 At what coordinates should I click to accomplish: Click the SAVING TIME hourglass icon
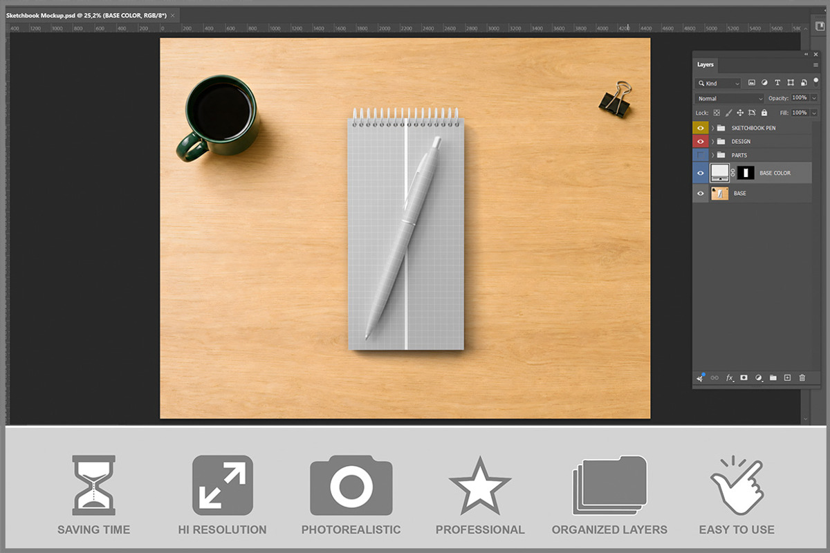pos(93,485)
